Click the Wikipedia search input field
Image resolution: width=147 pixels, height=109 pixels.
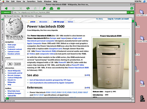click(14, 61)
